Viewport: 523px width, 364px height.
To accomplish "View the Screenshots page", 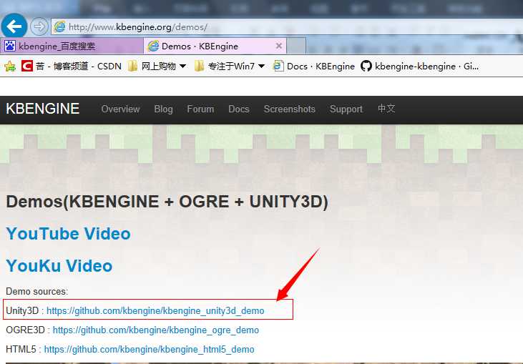I will (x=290, y=109).
